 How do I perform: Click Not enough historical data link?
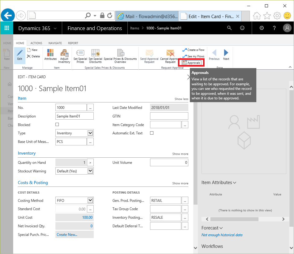[x=222, y=235]
